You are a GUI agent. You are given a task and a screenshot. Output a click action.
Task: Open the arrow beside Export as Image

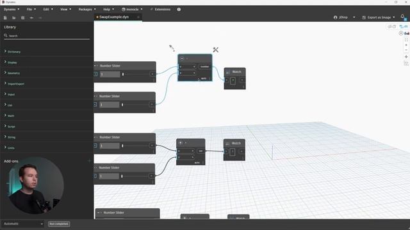pos(394,17)
